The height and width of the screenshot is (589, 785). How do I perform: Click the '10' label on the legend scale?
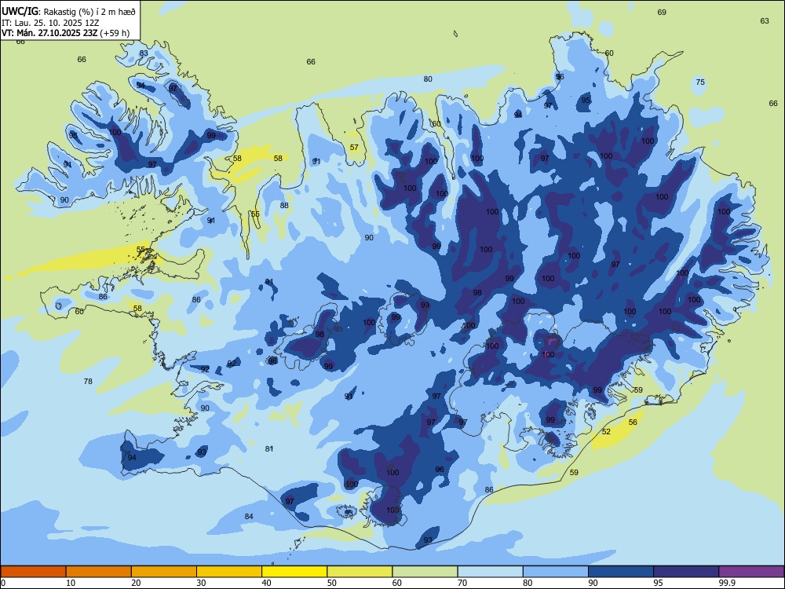point(71,583)
